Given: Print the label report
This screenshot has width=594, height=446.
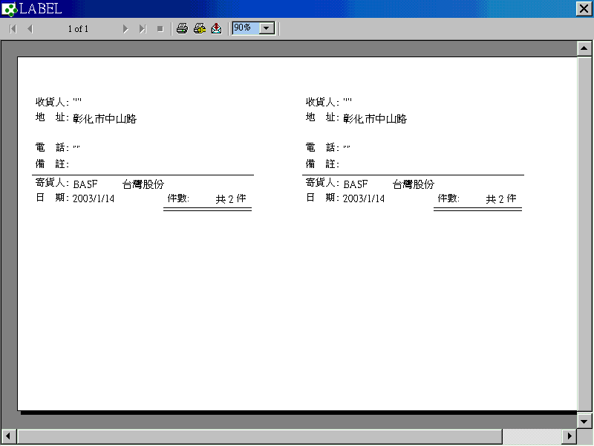Looking at the screenshot, I should [182, 28].
